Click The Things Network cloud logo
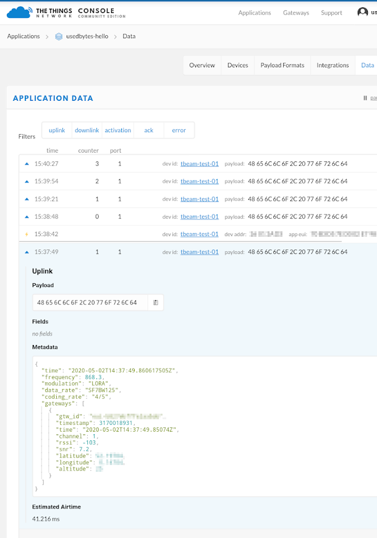The width and height of the screenshot is (377, 538). pos(20,12)
